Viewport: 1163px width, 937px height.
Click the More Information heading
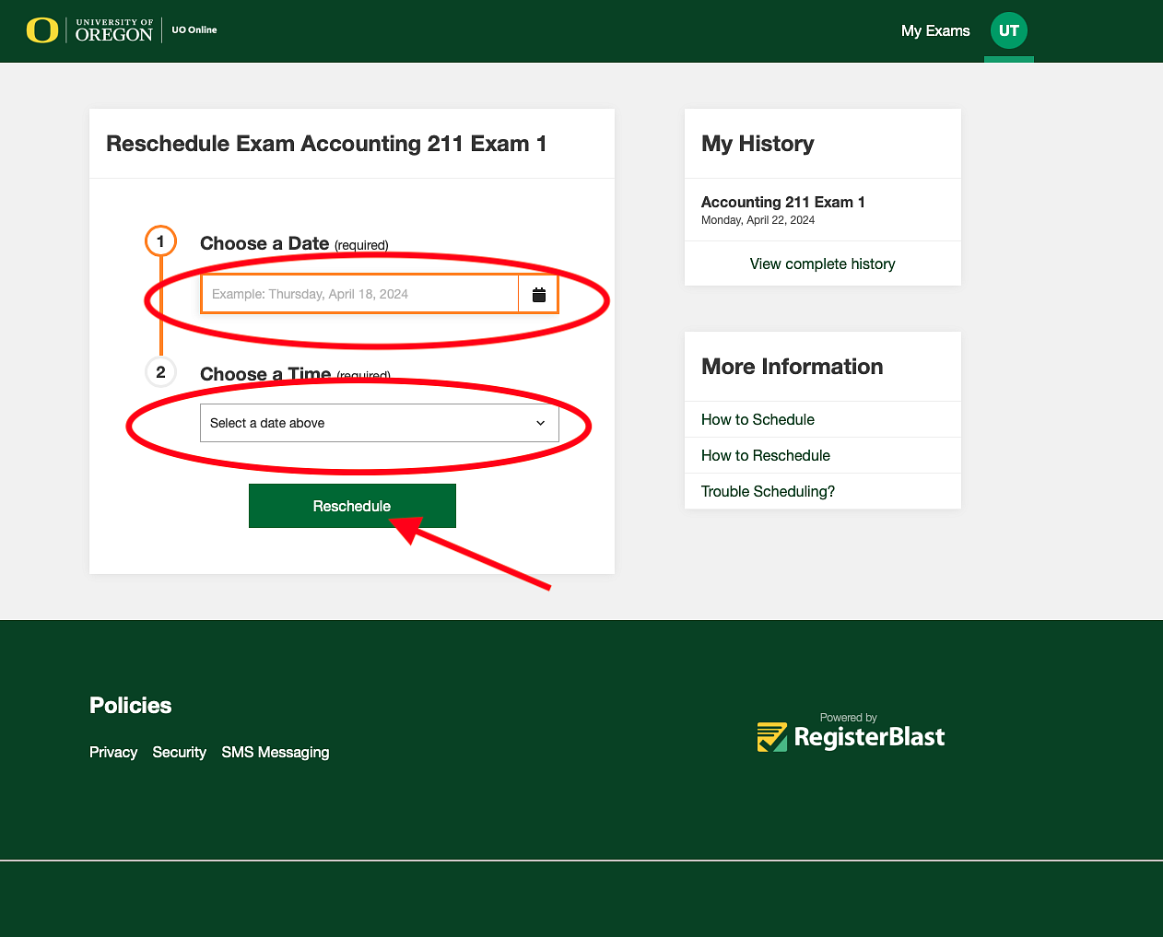(793, 367)
